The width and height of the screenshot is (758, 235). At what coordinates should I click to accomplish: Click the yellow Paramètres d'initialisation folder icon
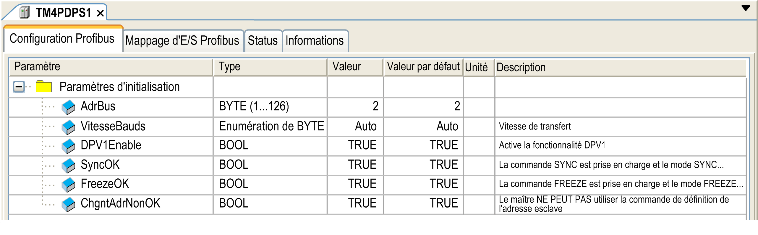(43, 87)
